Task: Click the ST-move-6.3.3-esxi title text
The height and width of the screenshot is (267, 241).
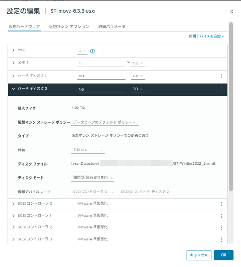Action: point(73,11)
